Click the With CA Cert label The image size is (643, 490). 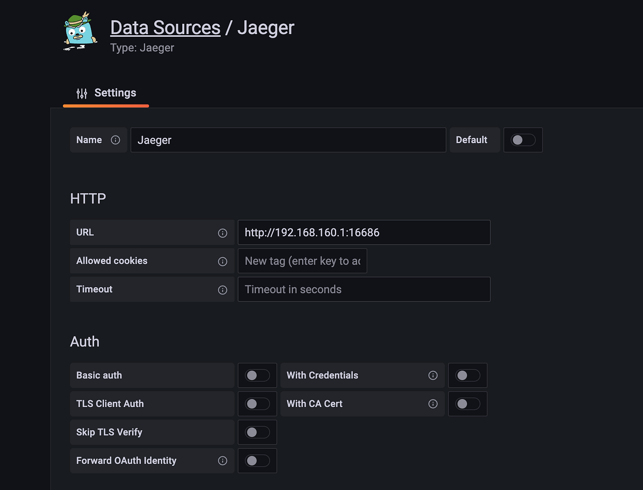[x=315, y=404]
